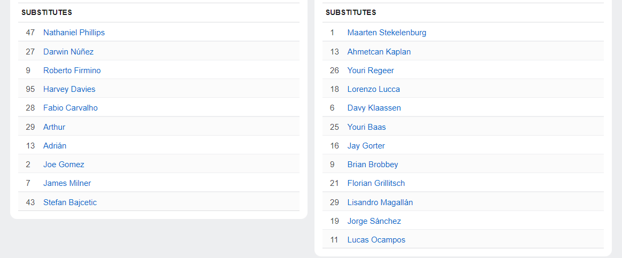
Task: Open Joe Gomez profile
Action: [x=64, y=165]
